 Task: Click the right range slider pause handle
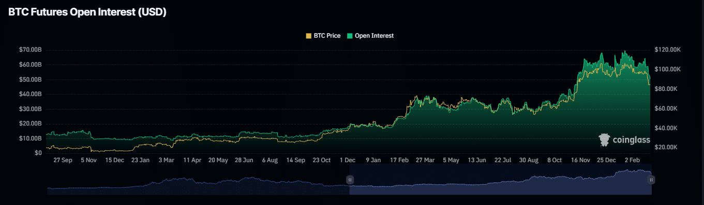click(x=651, y=180)
